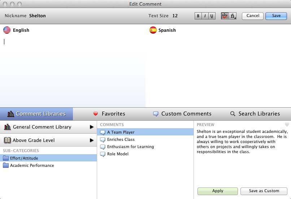Click the Spanish flag icon
Image resolution: width=291 pixels, height=199 pixels.
tap(153, 30)
